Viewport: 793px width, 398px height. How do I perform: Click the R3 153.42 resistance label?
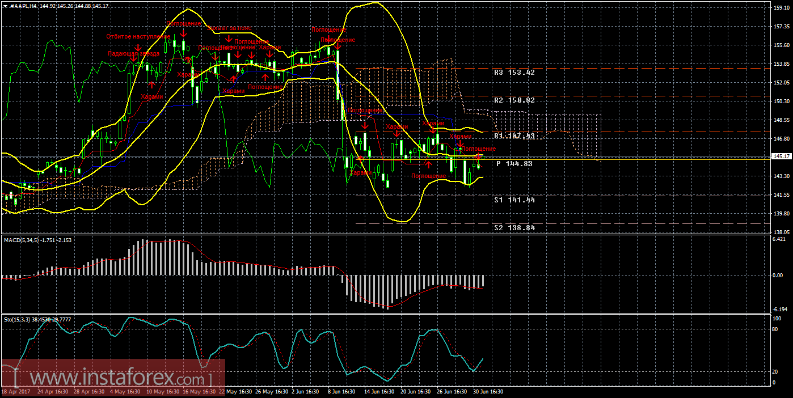pyautogui.click(x=514, y=73)
